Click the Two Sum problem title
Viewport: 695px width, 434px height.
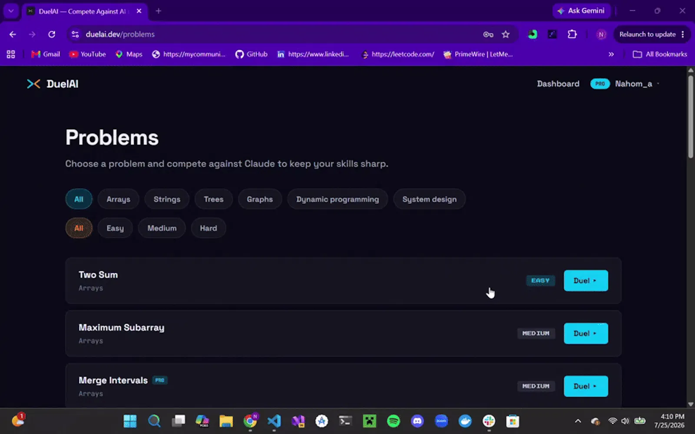(x=98, y=275)
